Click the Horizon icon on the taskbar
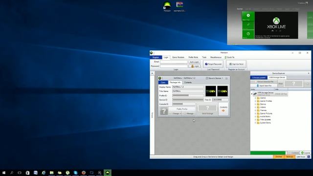Image resolution: width=313 pixels, height=176 pixels. tap(108, 173)
